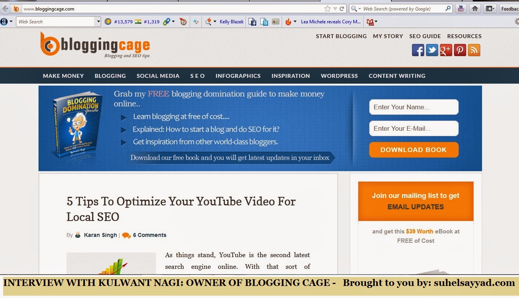Click the orange comments bubble icon
519x298 pixels.
click(126, 235)
